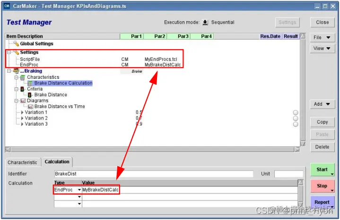Screen dimensions: 340x220
Task: Click the Res.Date column header
Action: [x=270, y=36]
